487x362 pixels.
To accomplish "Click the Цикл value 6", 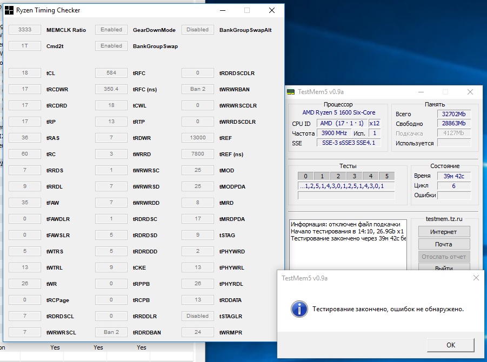I will [x=454, y=186].
